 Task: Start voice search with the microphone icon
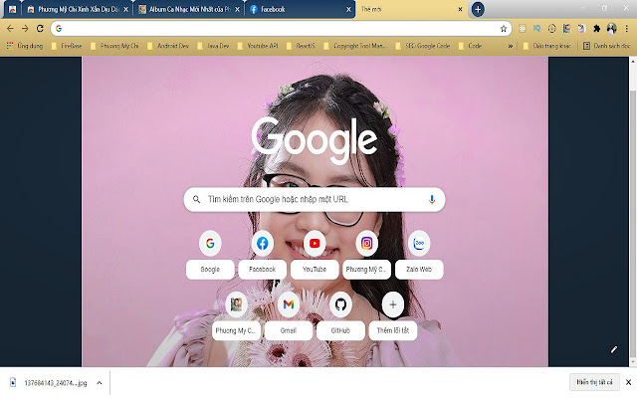click(x=432, y=199)
